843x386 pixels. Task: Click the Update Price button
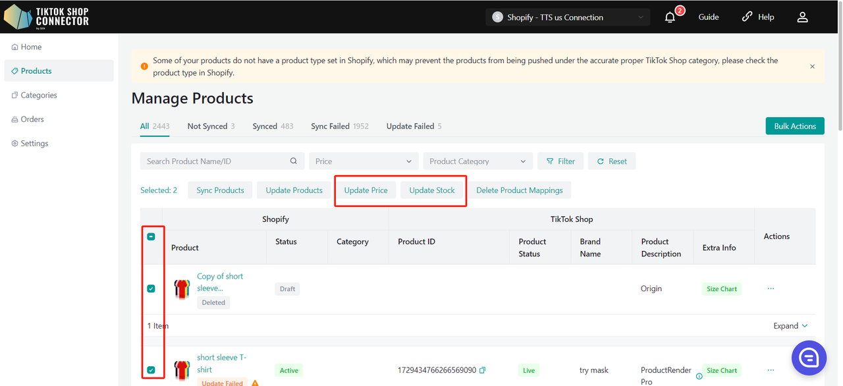pyautogui.click(x=366, y=190)
